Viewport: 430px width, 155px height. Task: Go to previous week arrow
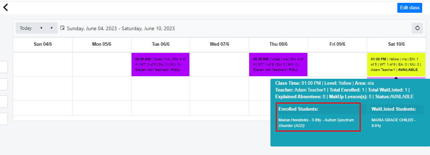coord(41,28)
